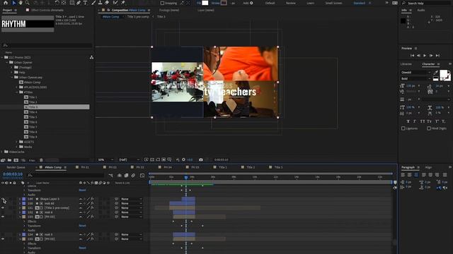Toggle visibility of the matt 66 layer
Image resolution: width=453 pixels, height=254 pixels.
point(3,203)
